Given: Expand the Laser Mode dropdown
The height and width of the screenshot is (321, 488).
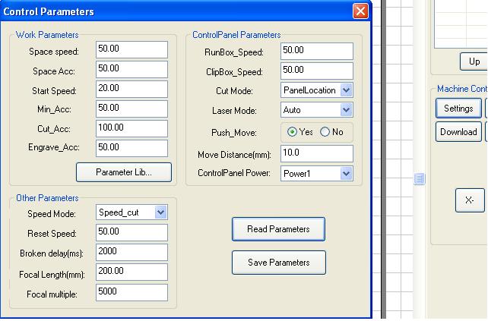Looking at the screenshot, I should click(346, 111).
